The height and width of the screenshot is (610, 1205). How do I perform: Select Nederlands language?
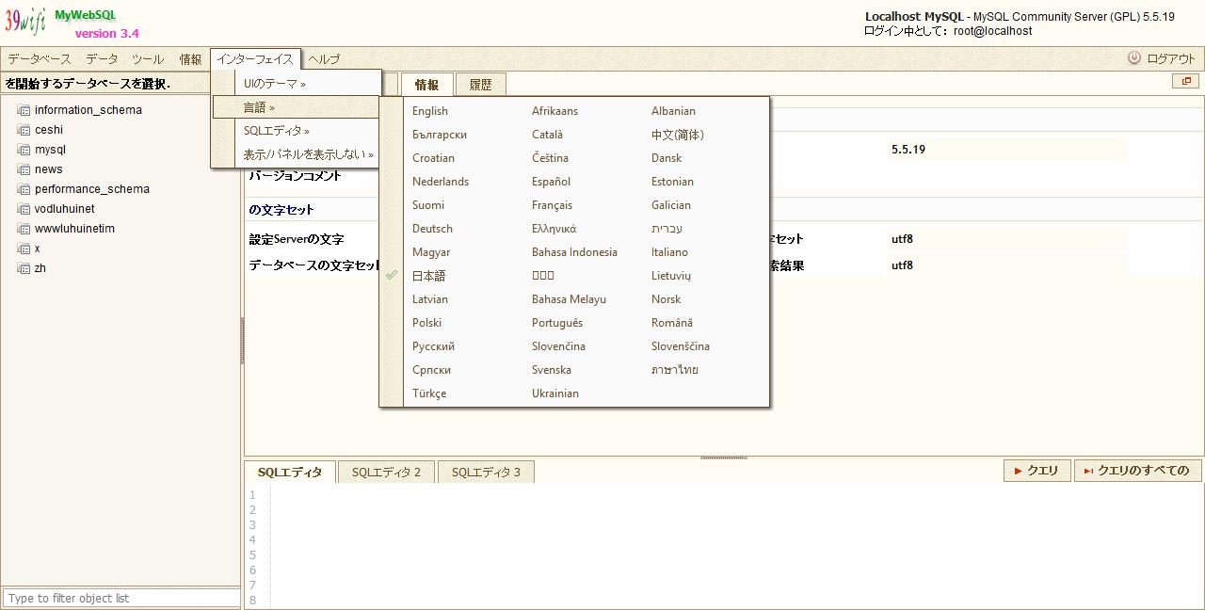(441, 182)
